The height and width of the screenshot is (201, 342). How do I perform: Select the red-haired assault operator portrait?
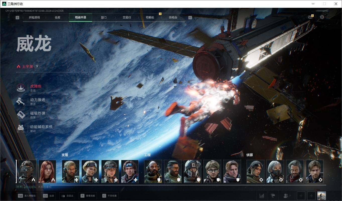pyautogui.click(x=47, y=171)
